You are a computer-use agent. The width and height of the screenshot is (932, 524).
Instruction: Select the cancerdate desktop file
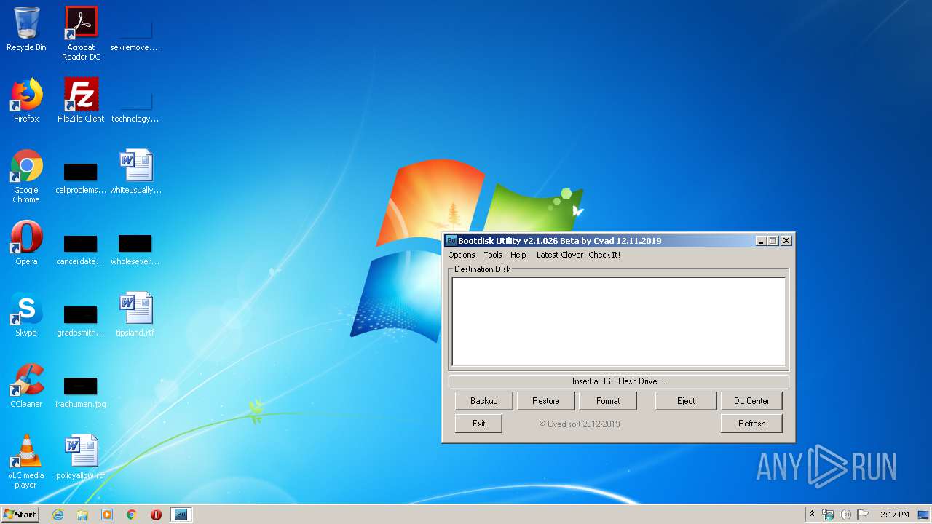point(81,247)
